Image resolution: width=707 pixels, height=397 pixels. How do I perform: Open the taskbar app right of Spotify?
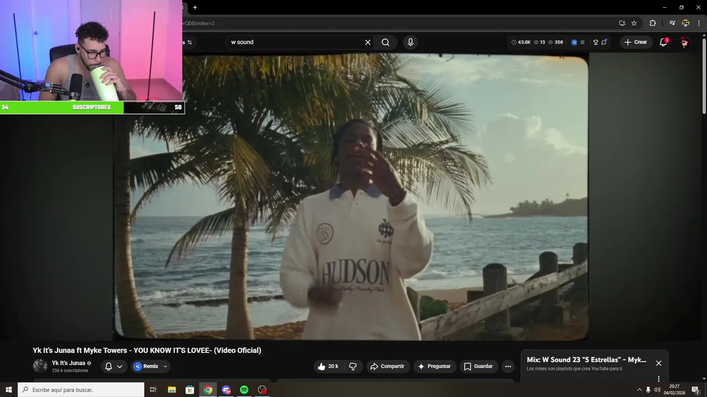coord(262,390)
